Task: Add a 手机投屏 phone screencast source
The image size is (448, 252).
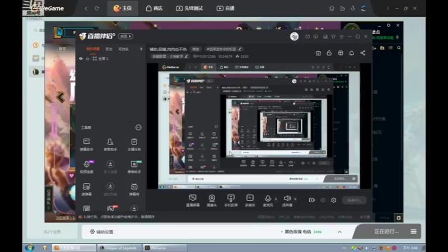Action: [231, 200]
